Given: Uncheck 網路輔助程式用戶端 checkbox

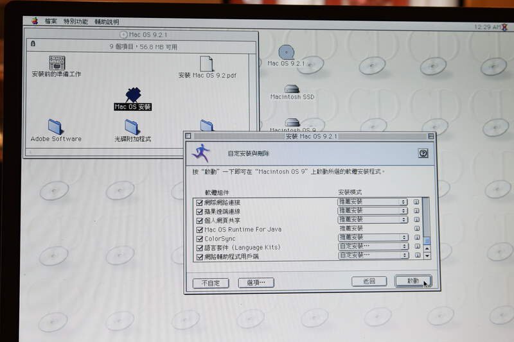Looking at the screenshot, I should coord(199,257).
